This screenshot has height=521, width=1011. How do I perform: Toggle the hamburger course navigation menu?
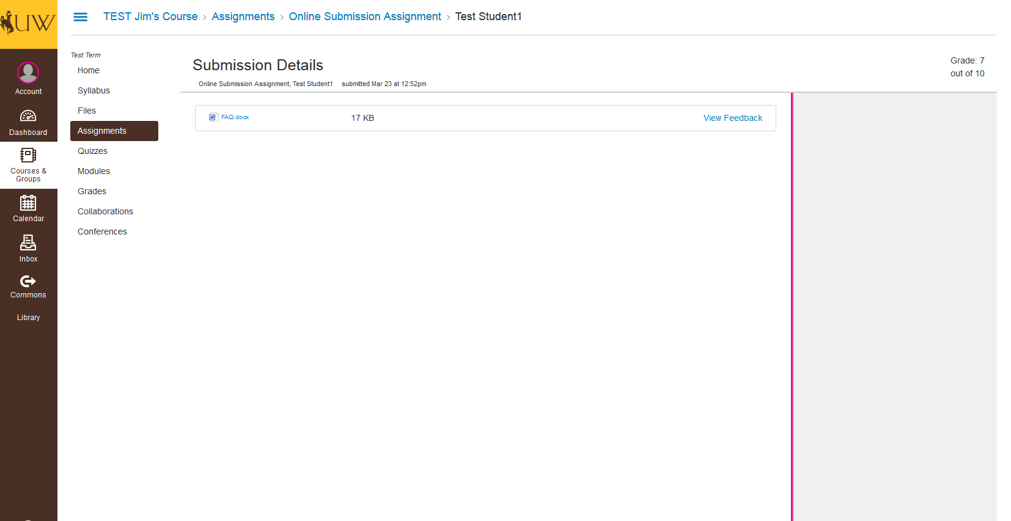coord(80,17)
